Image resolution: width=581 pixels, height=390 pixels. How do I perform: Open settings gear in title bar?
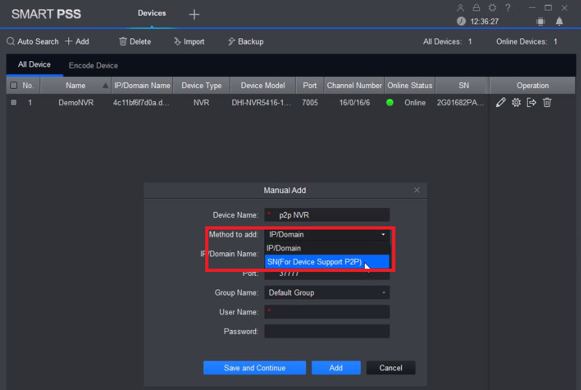pyautogui.click(x=492, y=8)
